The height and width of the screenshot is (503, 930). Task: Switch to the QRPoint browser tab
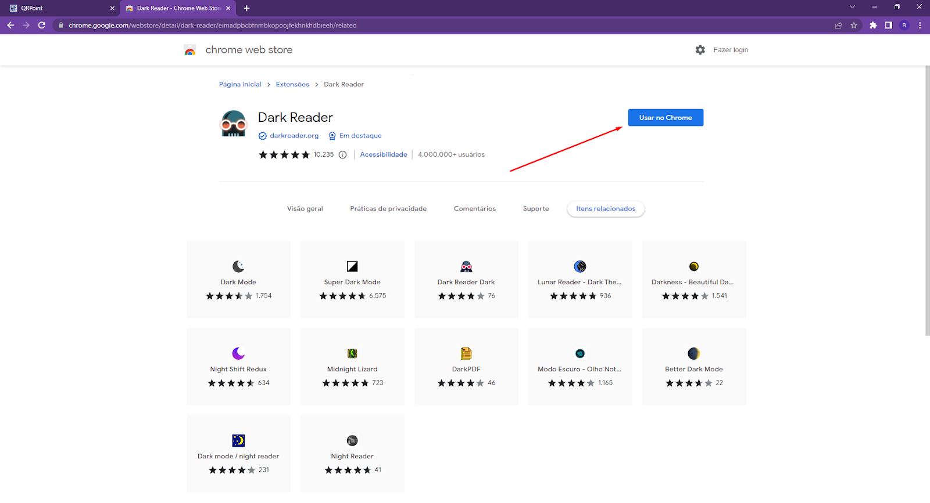click(x=58, y=8)
